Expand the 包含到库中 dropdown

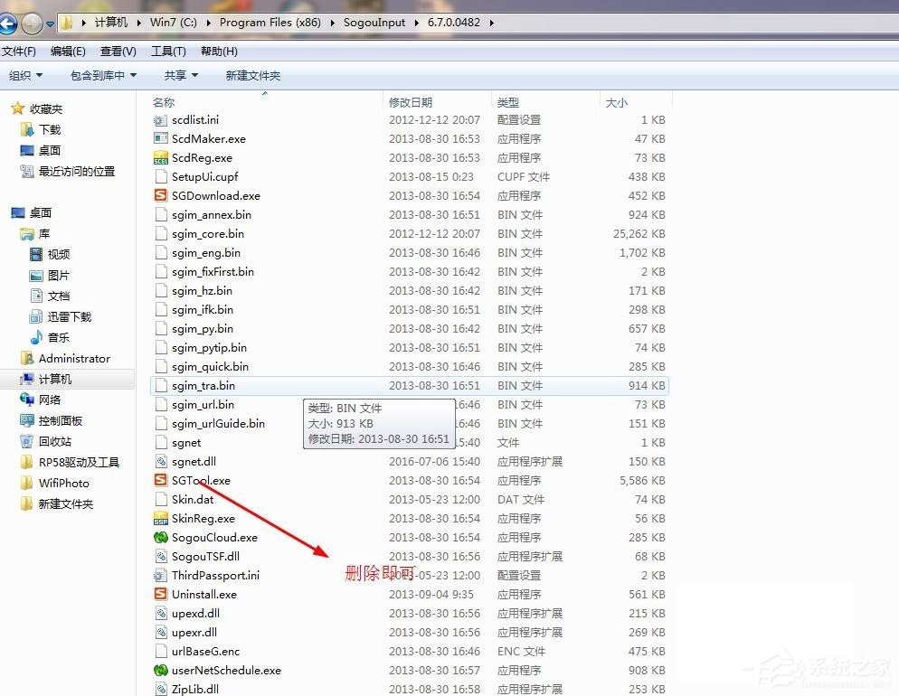pos(102,75)
